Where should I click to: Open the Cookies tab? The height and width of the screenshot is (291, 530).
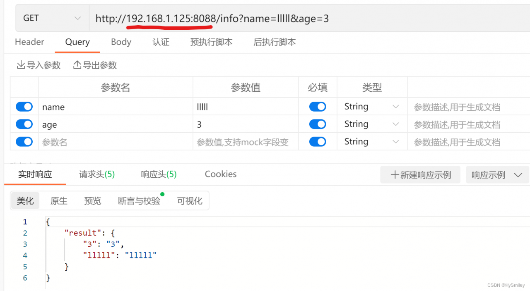click(x=221, y=174)
